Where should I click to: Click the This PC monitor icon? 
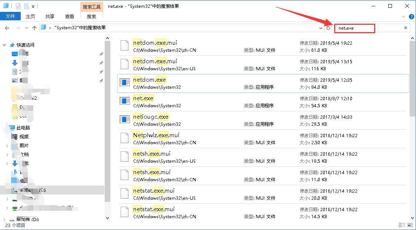pos(12,128)
